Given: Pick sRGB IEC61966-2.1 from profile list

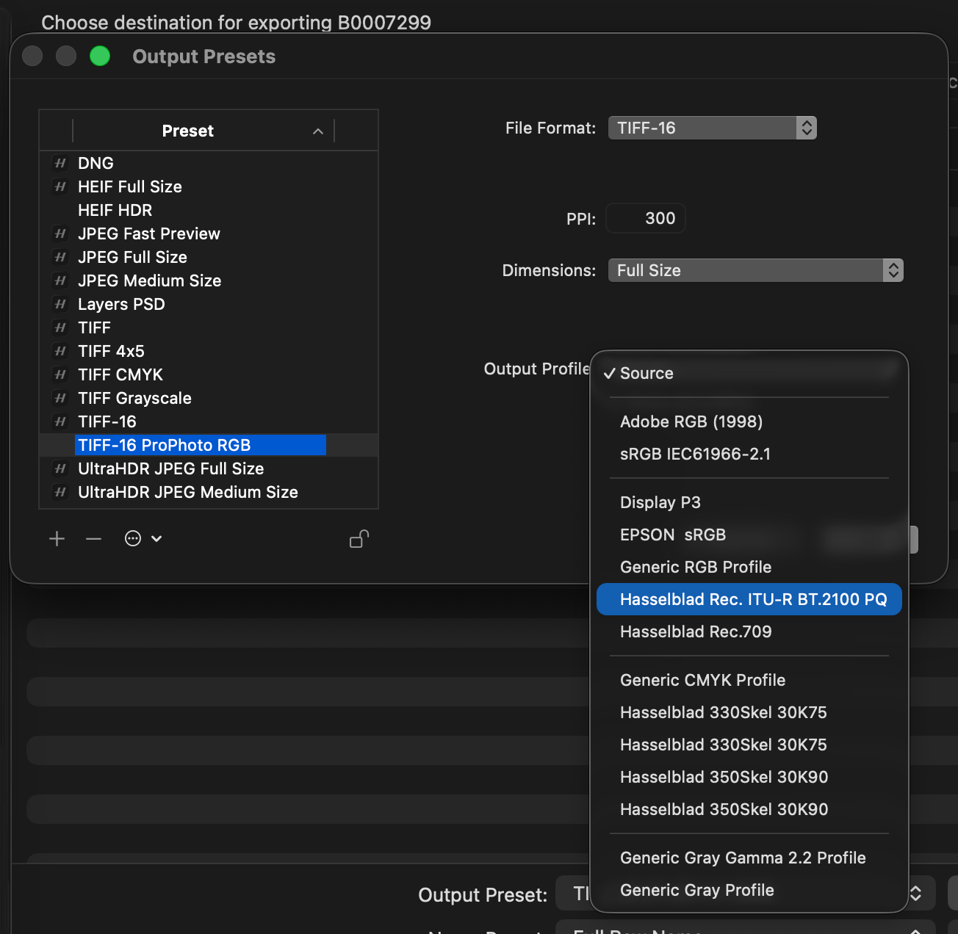Looking at the screenshot, I should 695,454.
